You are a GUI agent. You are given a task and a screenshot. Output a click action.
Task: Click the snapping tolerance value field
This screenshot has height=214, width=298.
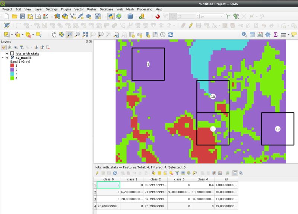pos(187,16)
